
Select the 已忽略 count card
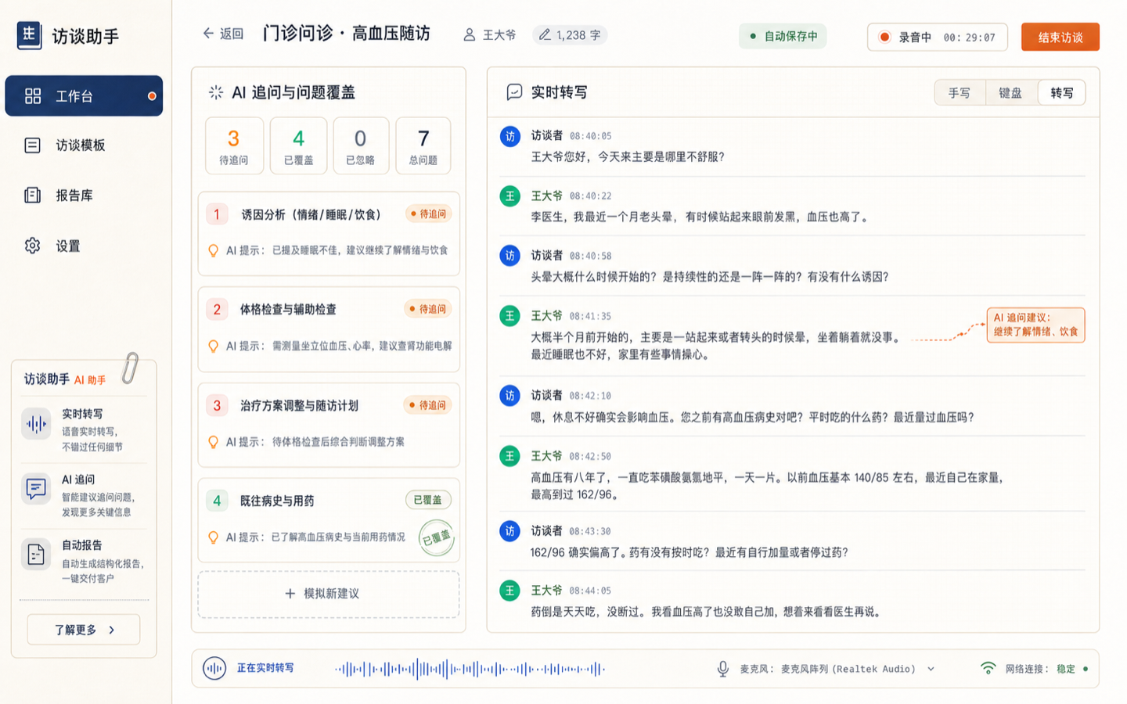(x=360, y=145)
